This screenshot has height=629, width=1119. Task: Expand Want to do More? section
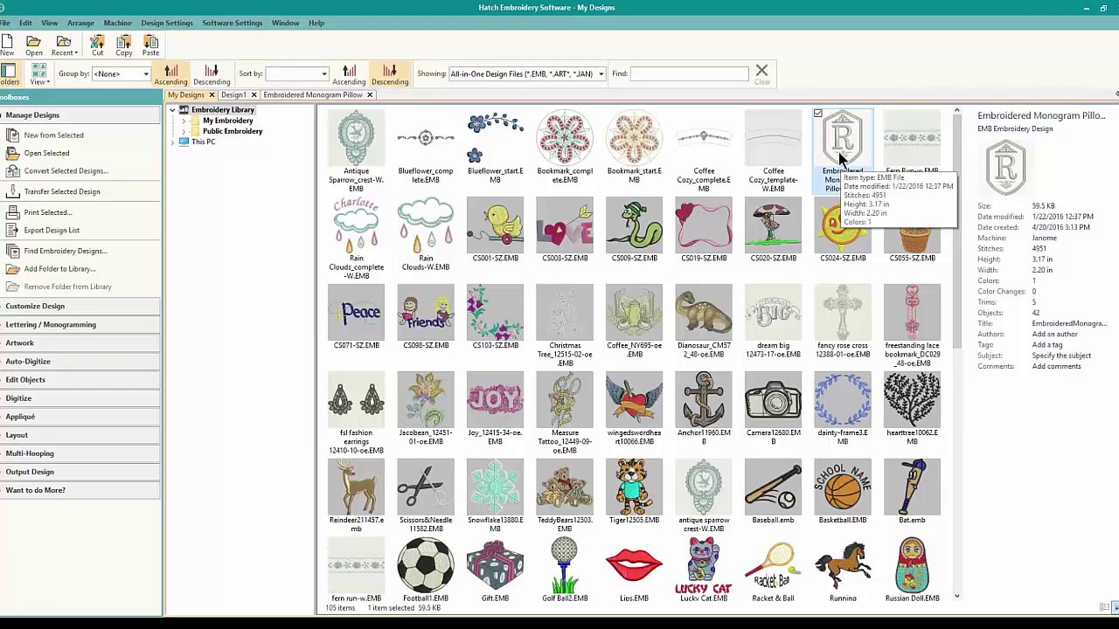[x=80, y=490]
